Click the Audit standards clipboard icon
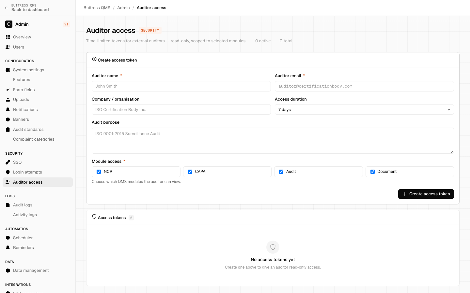The height and width of the screenshot is (293, 470). (x=8, y=130)
